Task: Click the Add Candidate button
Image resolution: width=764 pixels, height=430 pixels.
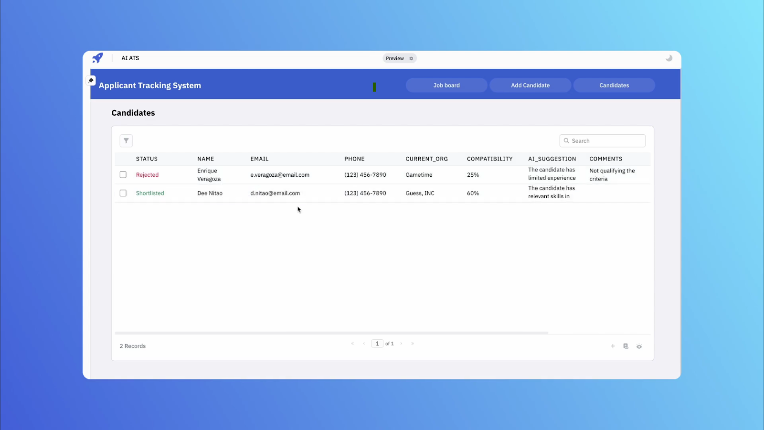Action: (530, 85)
